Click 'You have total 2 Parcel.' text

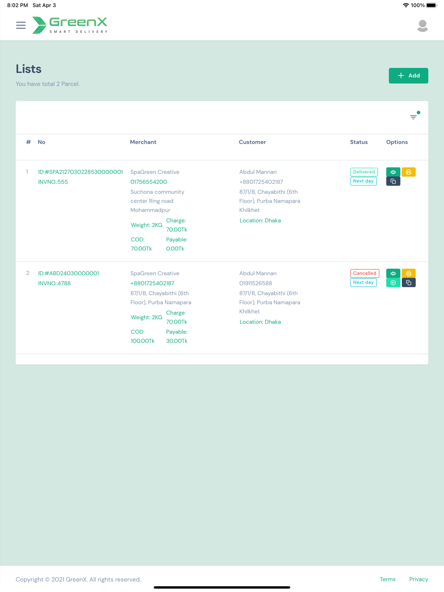tap(48, 84)
